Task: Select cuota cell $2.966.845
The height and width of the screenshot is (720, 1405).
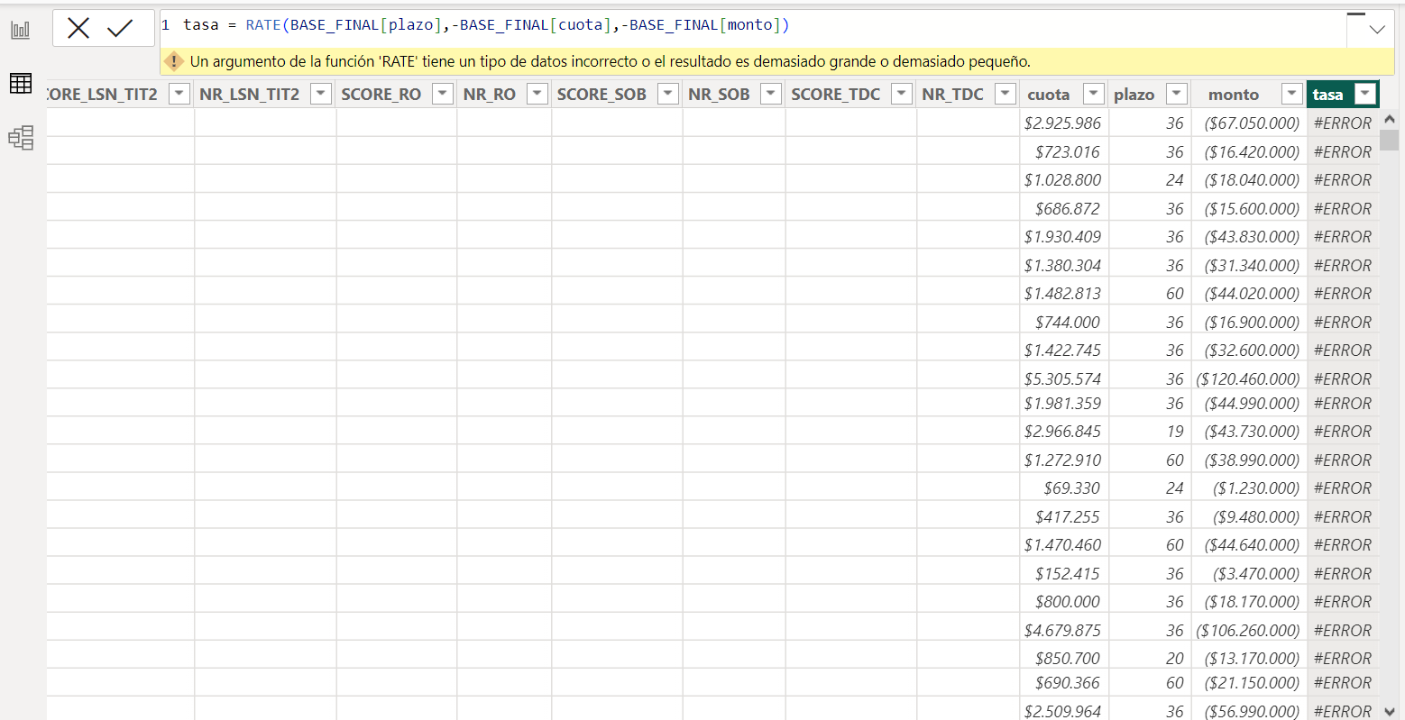Action: tap(1062, 432)
